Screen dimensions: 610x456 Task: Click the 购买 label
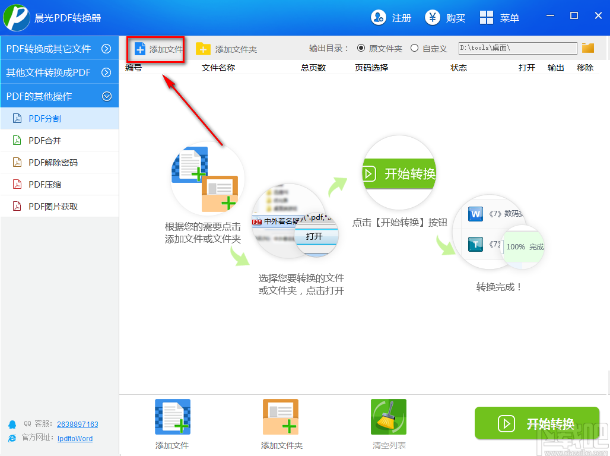click(456, 18)
